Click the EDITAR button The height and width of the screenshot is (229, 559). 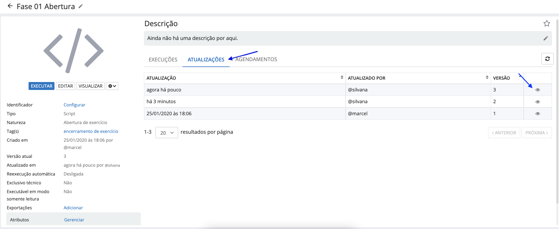pos(65,86)
